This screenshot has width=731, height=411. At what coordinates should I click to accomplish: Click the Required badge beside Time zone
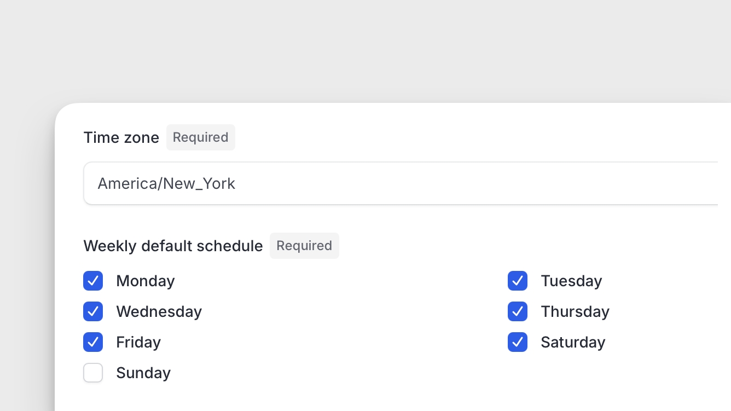pyautogui.click(x=201, y=137)
